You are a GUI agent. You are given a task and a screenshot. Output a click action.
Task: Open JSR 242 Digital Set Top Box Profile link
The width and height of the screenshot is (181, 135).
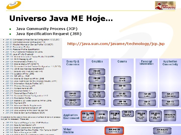(x=32, y=130)
